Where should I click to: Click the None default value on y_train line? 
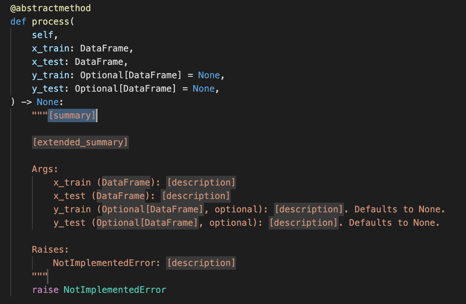point(209,75)
